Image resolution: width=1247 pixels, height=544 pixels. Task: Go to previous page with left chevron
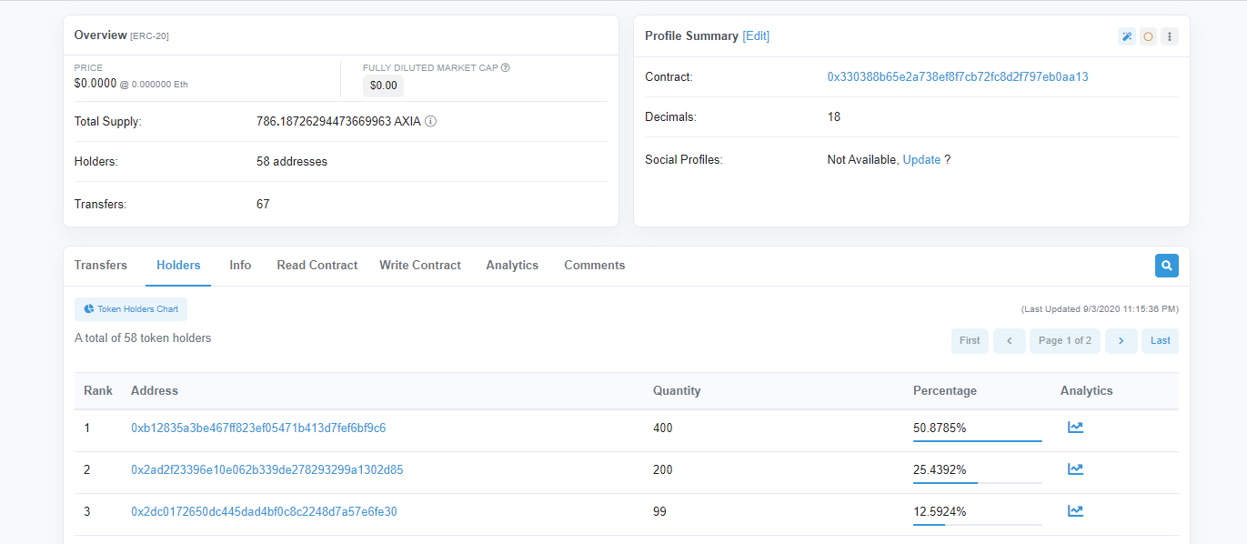[1010, 341]
